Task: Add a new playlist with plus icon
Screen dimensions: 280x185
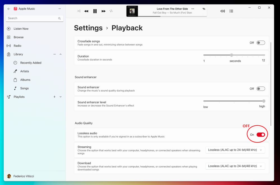Action: click(x=55, y=97)
